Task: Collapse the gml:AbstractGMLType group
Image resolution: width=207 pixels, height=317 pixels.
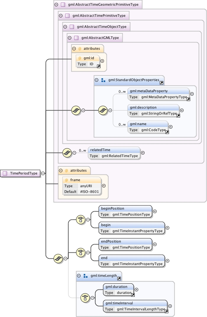Action: pos(70,38)
